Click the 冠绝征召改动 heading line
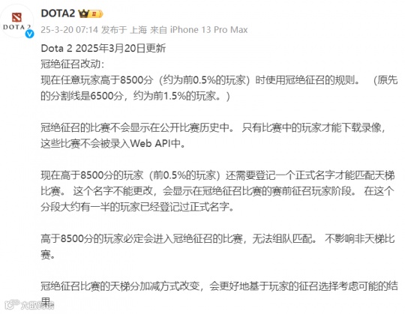 (72, 64)
